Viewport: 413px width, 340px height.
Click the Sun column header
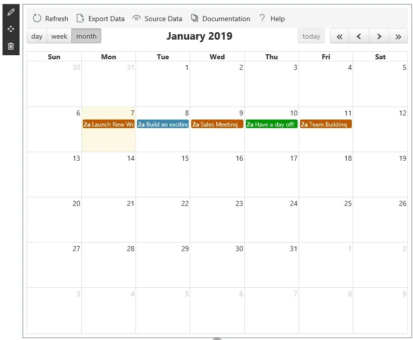click(x=54, y=57)
